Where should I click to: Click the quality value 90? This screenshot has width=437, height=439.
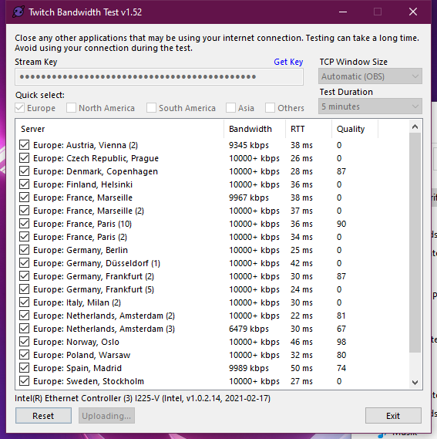pos(341,224)
